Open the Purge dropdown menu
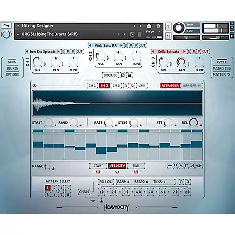The width and height of the screenshot is (235, 235). [x=153, y=31]
